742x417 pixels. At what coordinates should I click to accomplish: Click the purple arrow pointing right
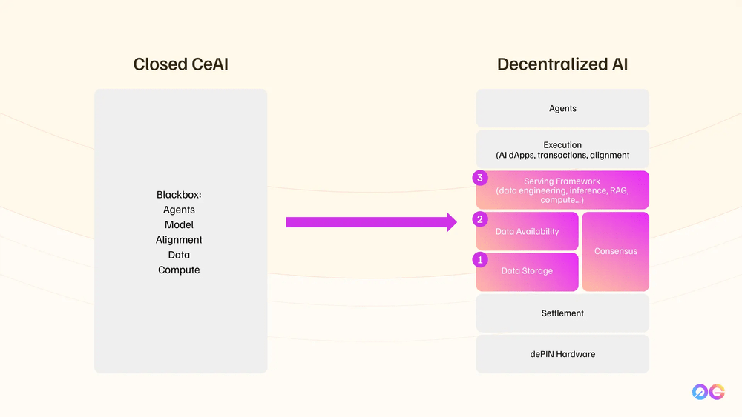click(371, 221)
